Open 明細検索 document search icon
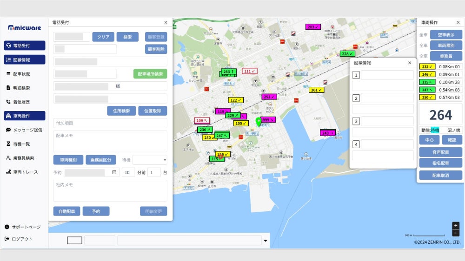The height and width of the screenshot is (261, 465). 8,88
